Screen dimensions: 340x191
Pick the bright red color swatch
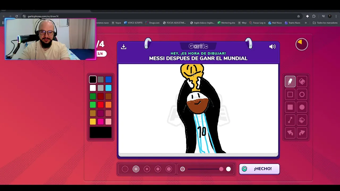[x=100, y=105]
